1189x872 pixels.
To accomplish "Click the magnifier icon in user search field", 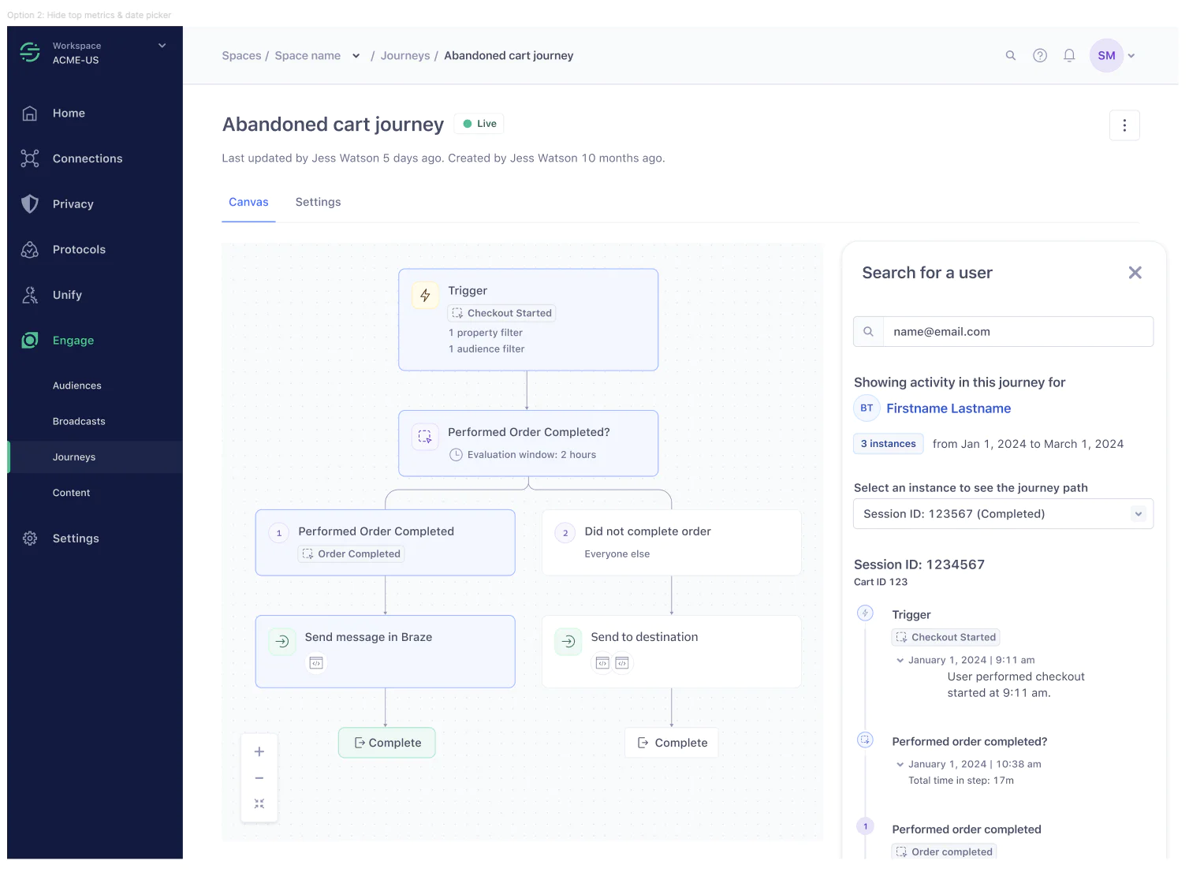I will point(868,332).
